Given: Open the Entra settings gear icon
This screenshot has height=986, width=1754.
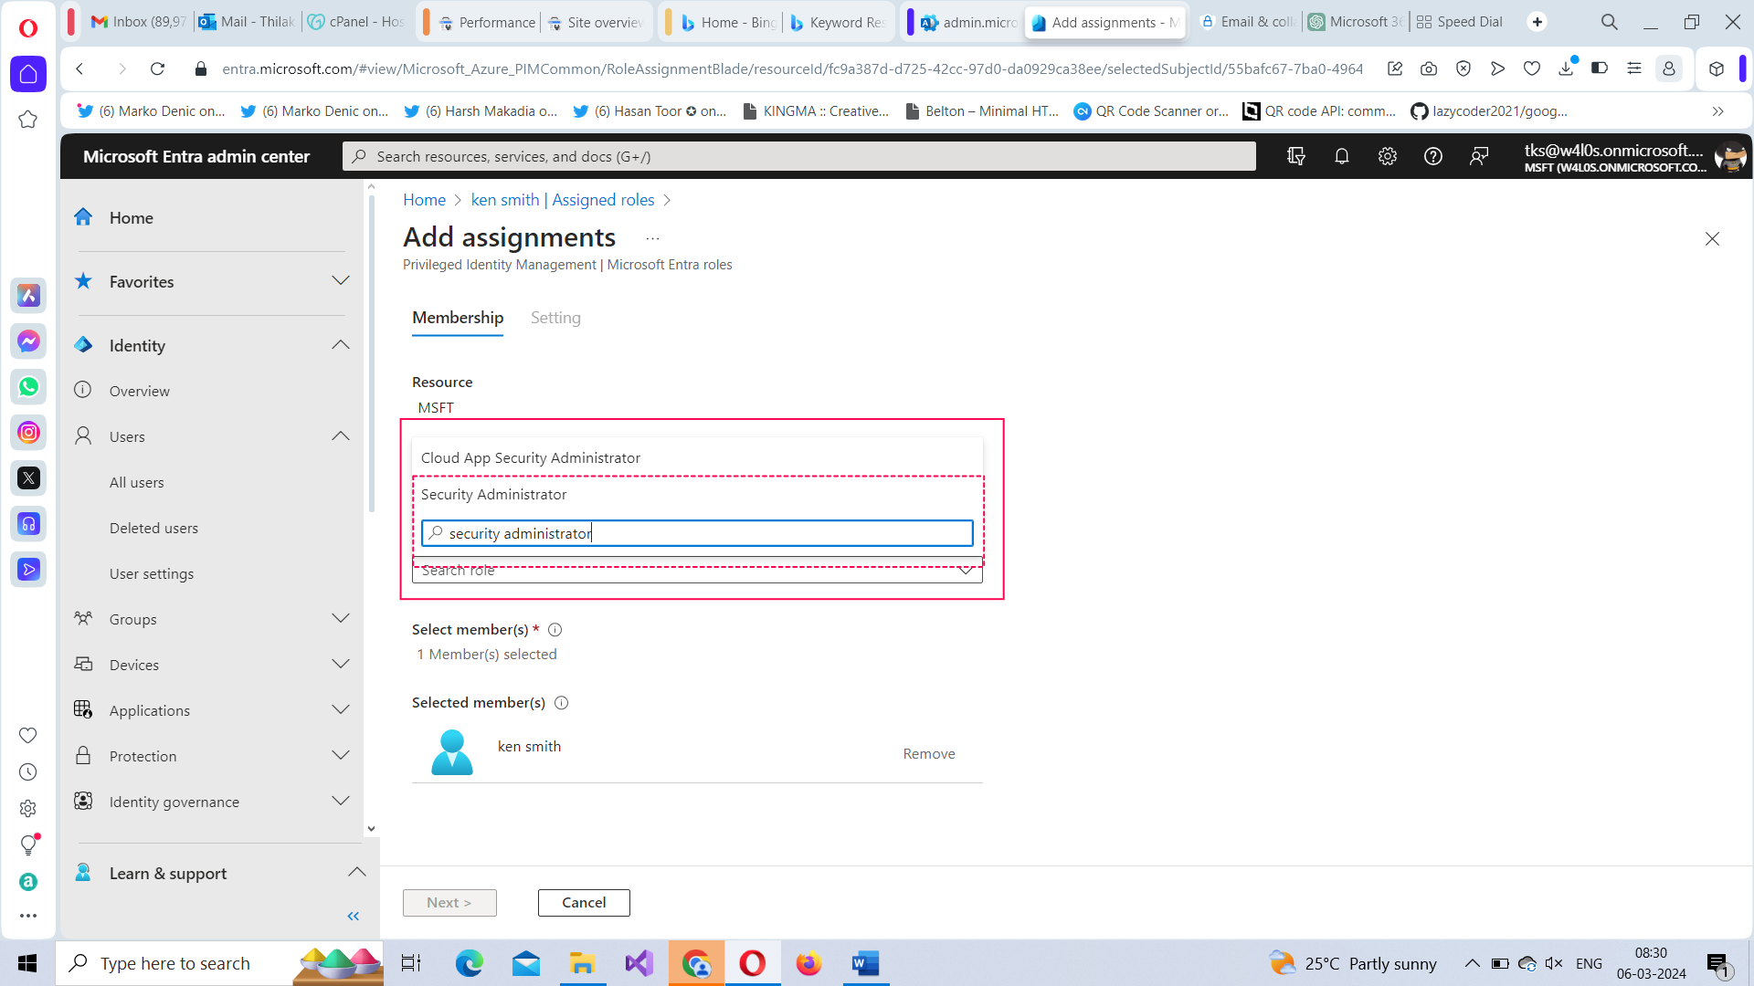Looking at the screenshot, I should click(1387, 156).
